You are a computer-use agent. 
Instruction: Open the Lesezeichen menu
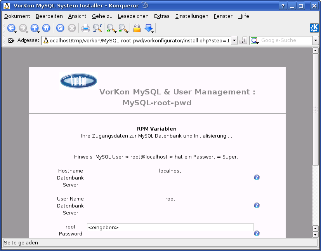pyautogui.click(x=133, y=16)
